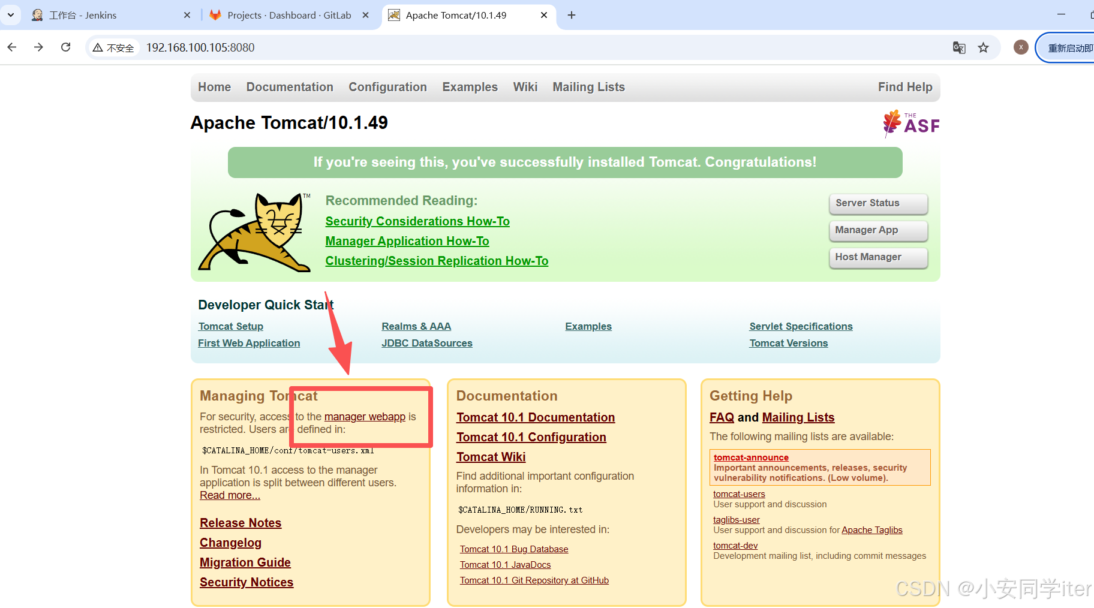
Task: Open the JDBC DataSources link
Action: click(427, 343)
